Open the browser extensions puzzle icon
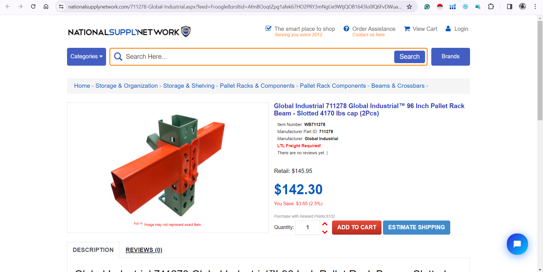Screen dimensions: 543x272 (491, 7)
